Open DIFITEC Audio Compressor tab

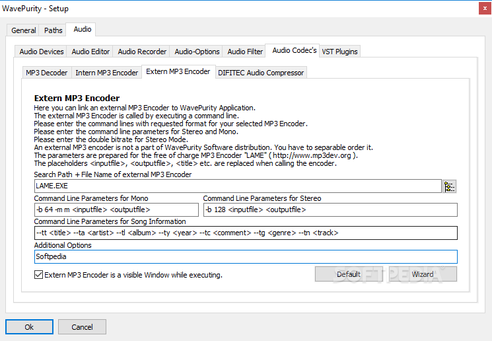click(x=261, y=73)
